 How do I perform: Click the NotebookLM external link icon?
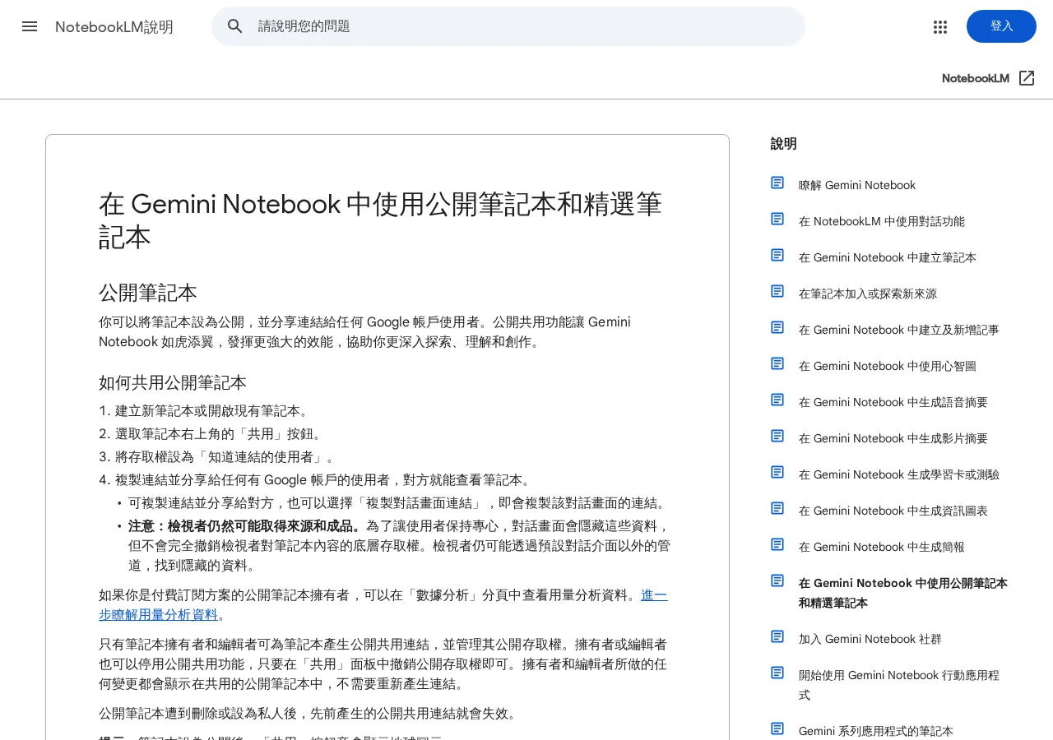click(x=1027, y=78)
